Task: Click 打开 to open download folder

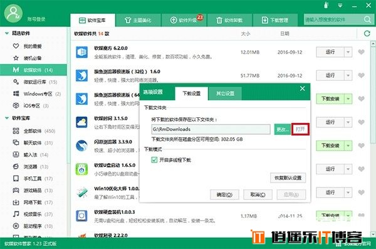Action: [x=300, y=129]
